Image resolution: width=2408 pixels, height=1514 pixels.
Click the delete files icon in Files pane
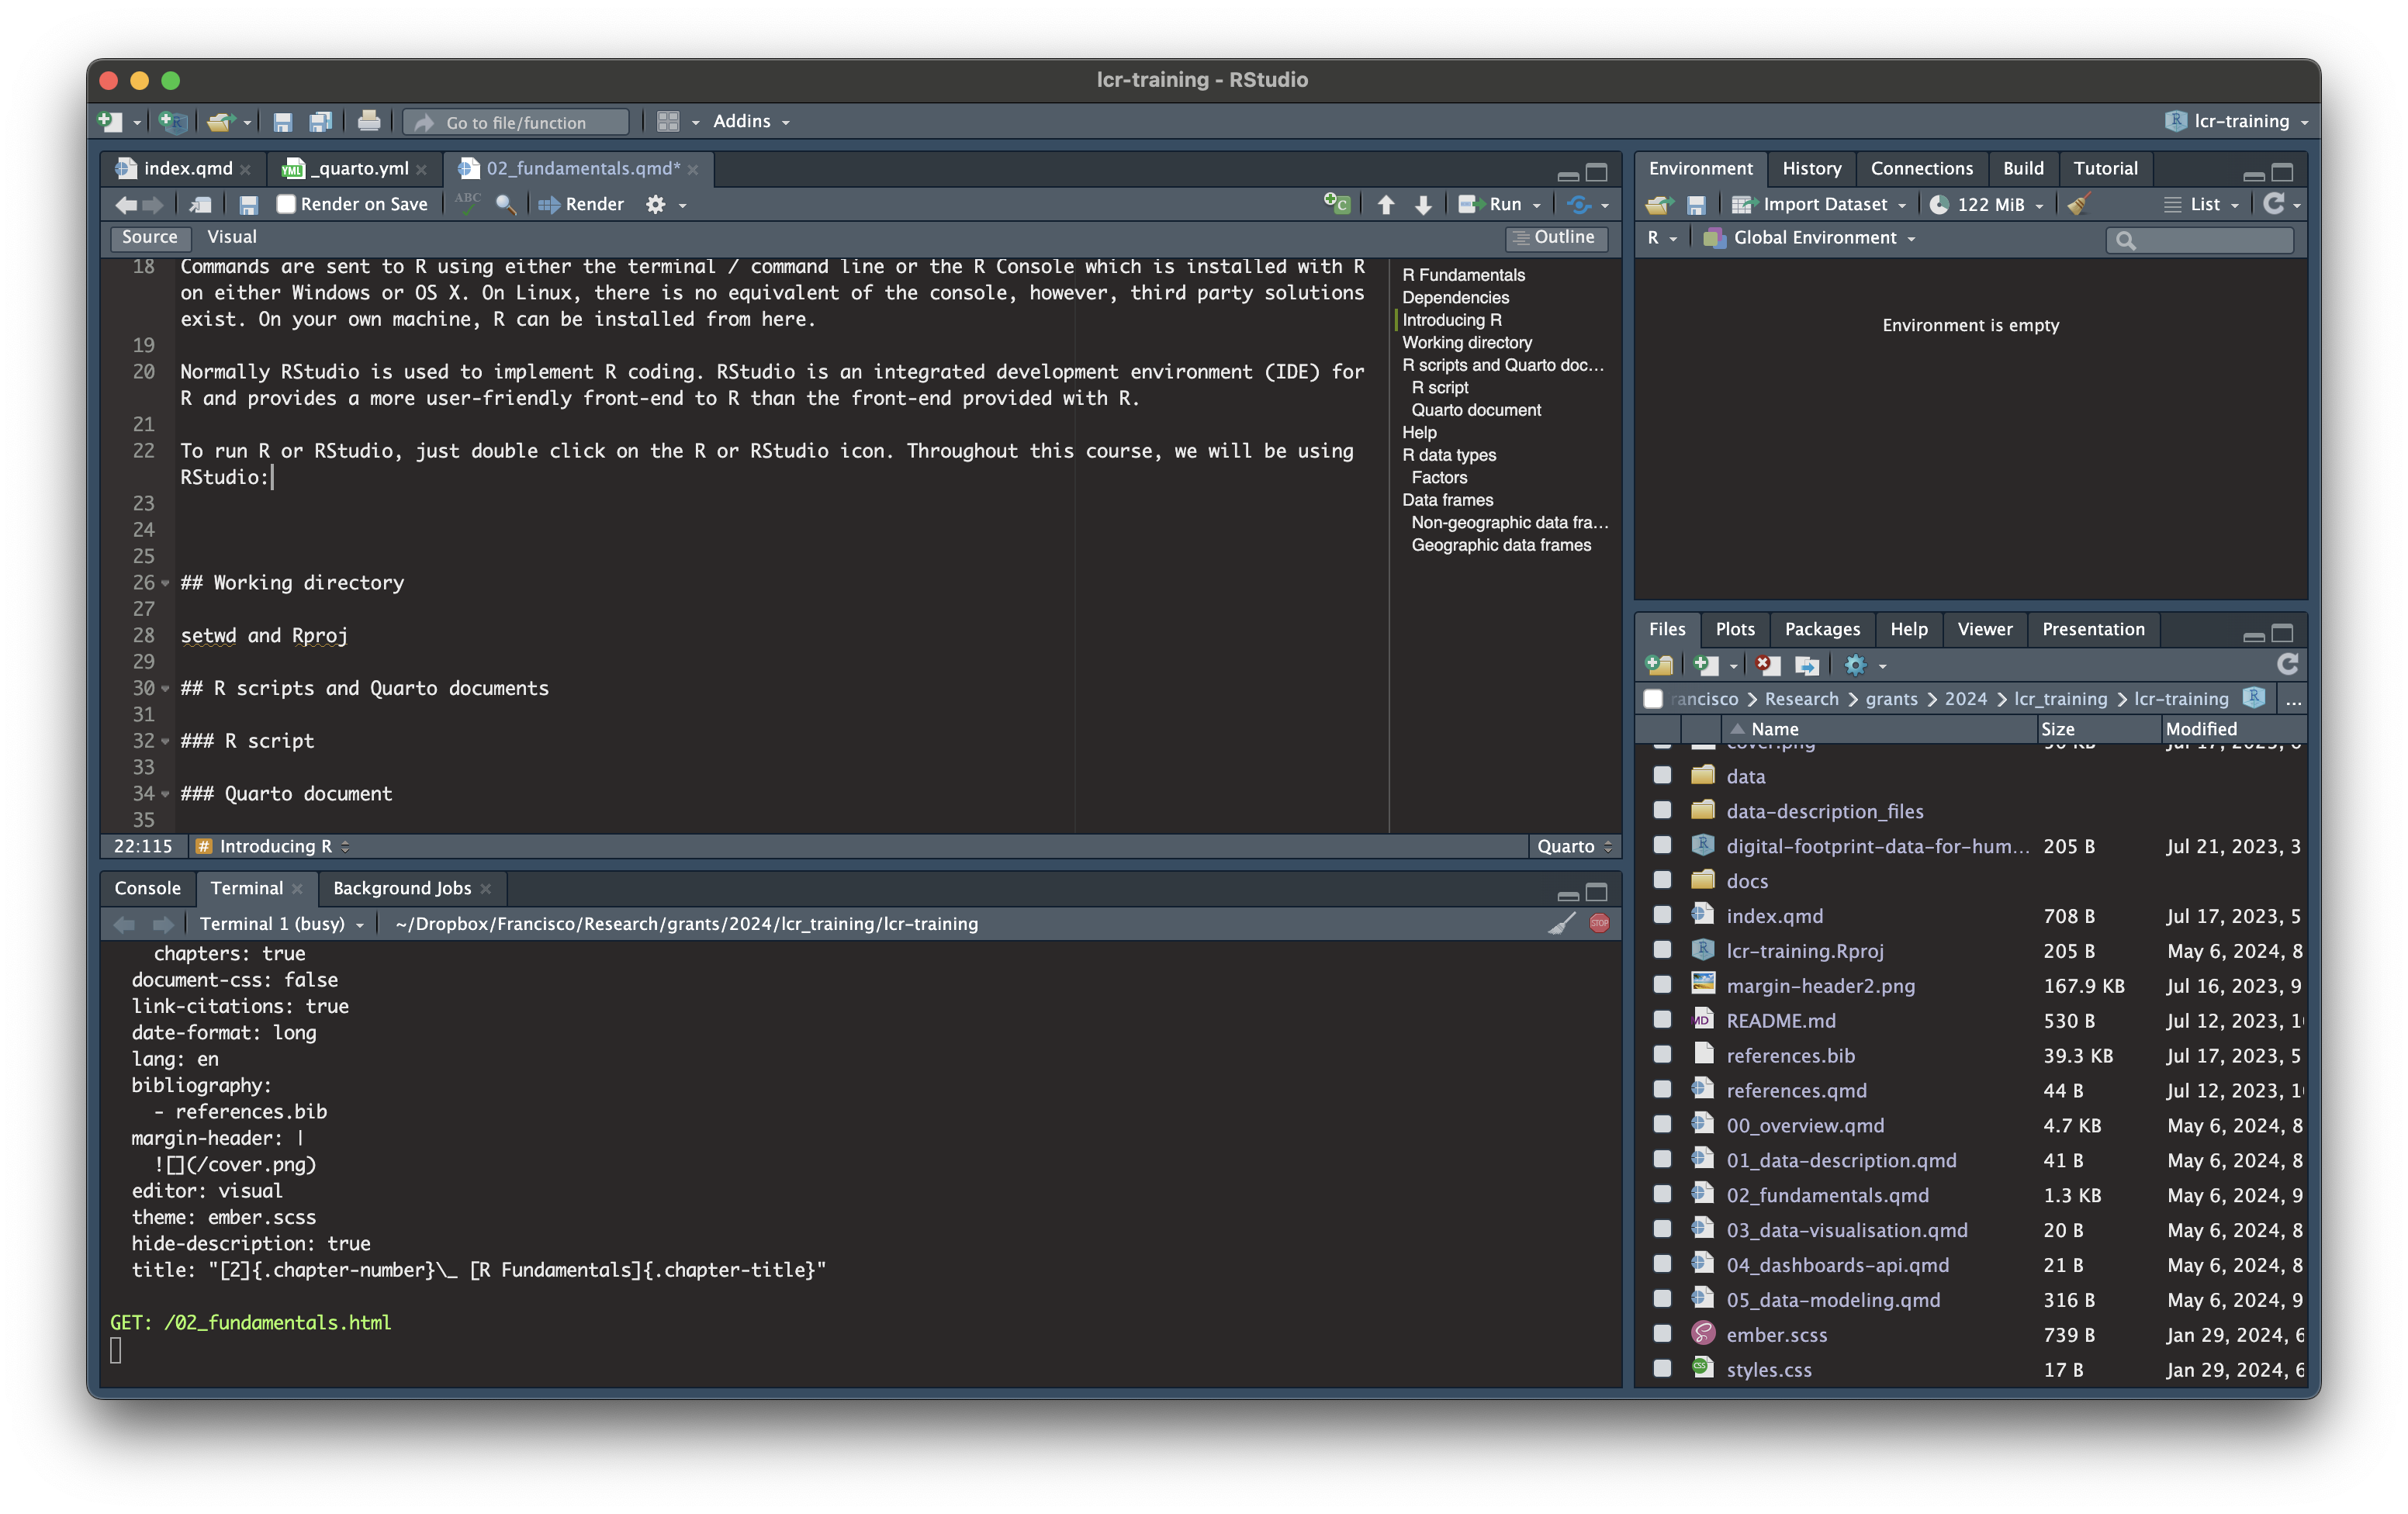pyautogui.click(x=1767, y=665)
